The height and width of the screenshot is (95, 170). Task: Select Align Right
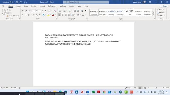tap(66, 15)
